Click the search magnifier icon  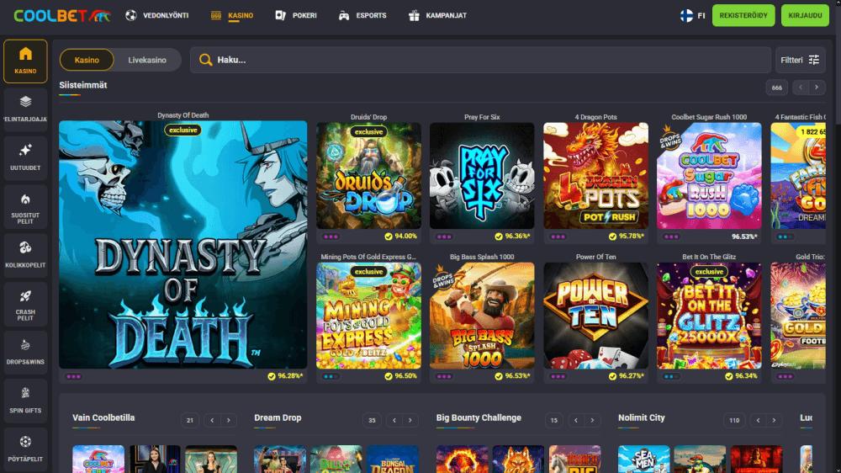point(205,61)
